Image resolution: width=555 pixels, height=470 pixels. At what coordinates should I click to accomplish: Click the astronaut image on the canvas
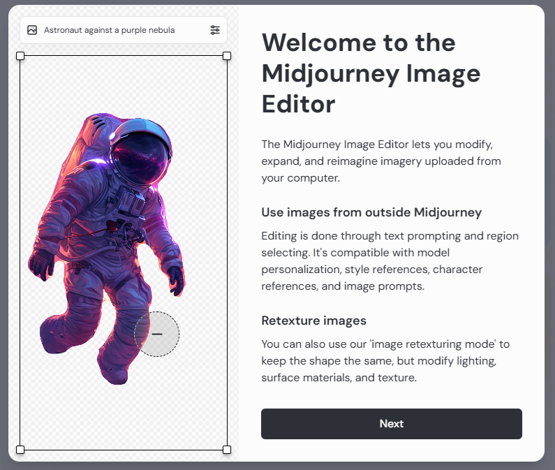(106, 248)
